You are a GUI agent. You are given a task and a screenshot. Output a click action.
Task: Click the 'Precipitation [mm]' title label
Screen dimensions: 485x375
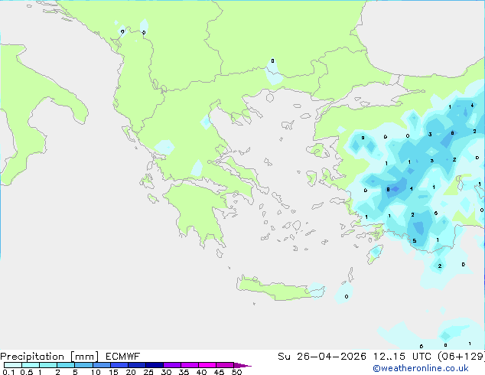pos(50,357)
